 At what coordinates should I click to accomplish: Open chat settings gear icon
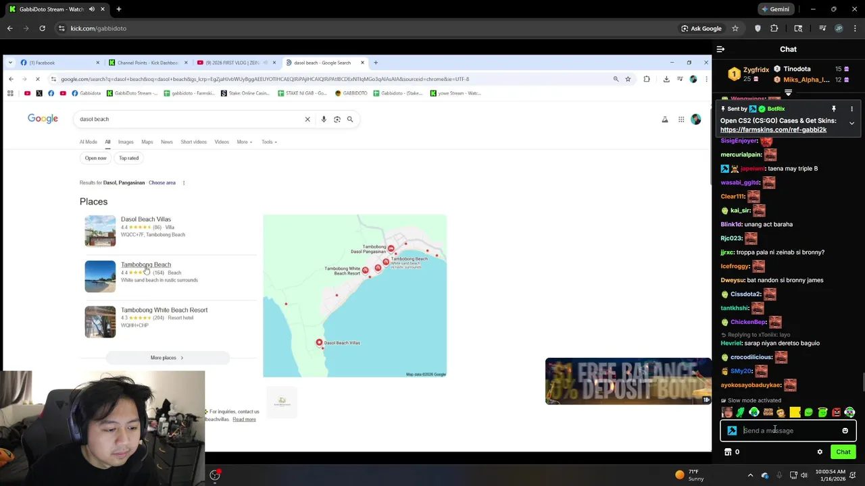click(820, 452)
